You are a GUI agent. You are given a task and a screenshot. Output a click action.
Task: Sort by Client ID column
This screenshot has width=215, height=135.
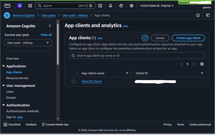[x=202, y=73]
